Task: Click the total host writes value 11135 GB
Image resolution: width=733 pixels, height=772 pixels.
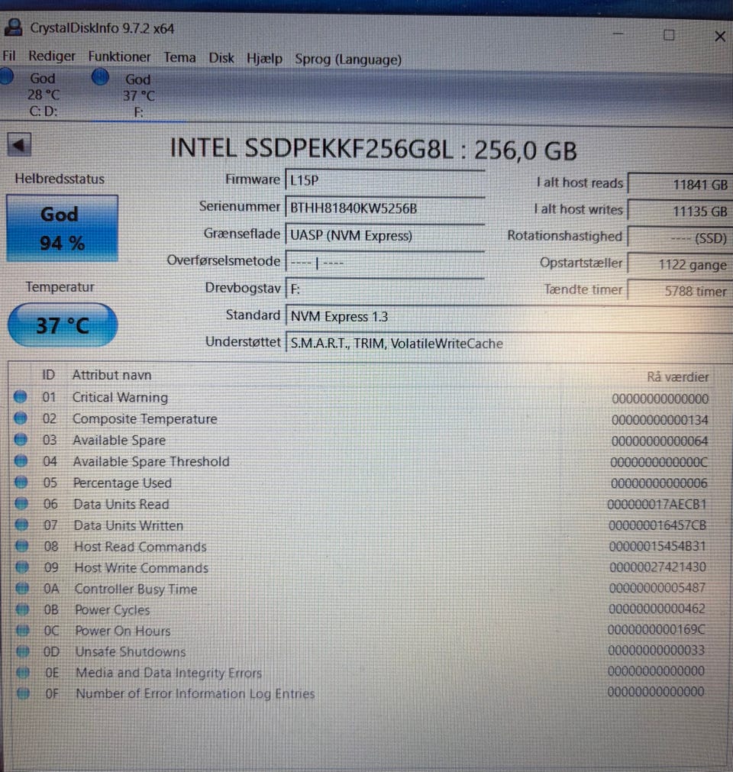Action: click(x=680, y=212)
